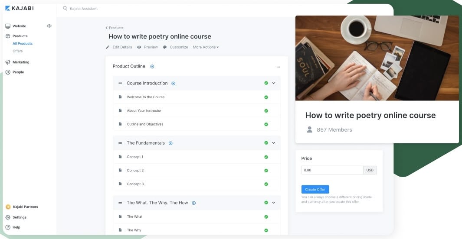The height and width of the screenshot is (239, 462).
Task: Open the Product Outline three-dot menu
Action: [x=278, y=67]
